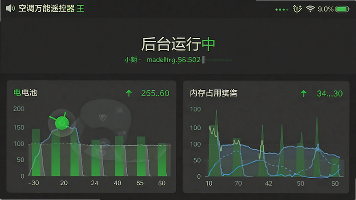Click the -30 x-axis label
The width and height of the screenshot is (356, 200).
[34, 183]
